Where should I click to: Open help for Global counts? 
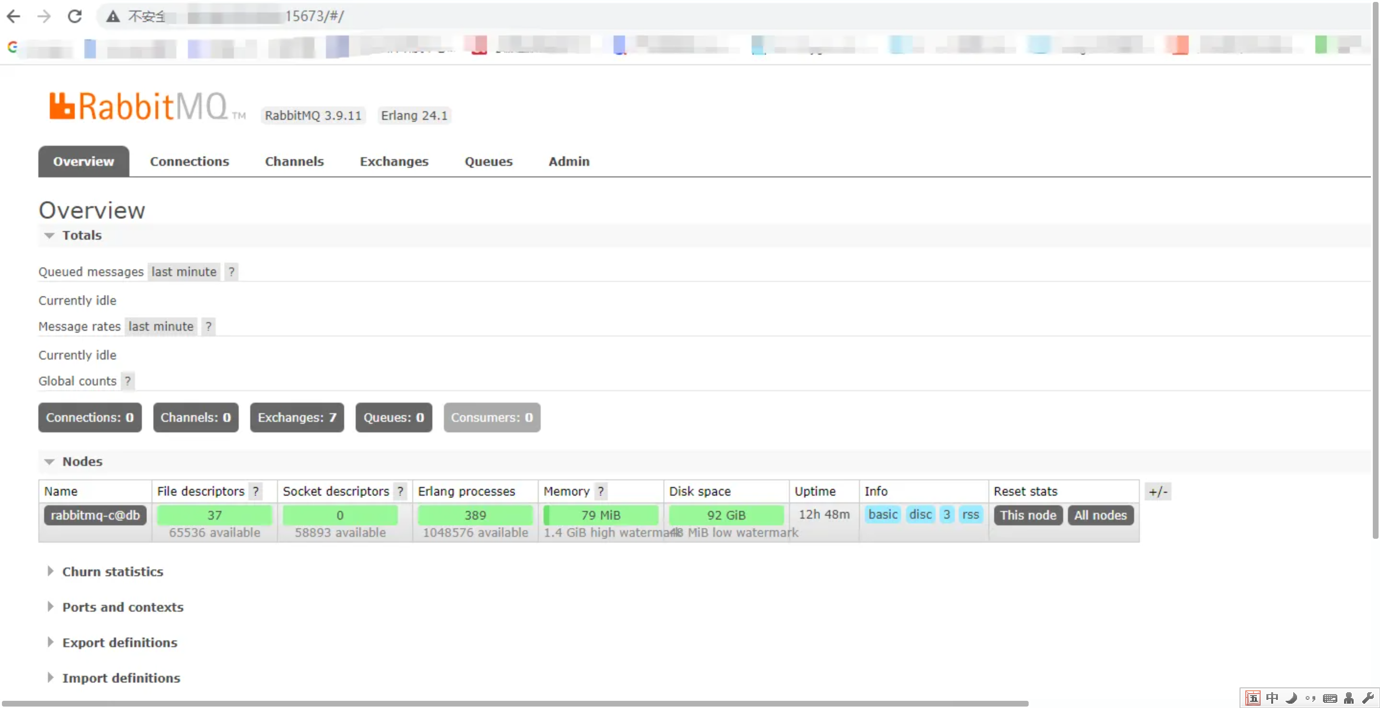click(128, 381)
